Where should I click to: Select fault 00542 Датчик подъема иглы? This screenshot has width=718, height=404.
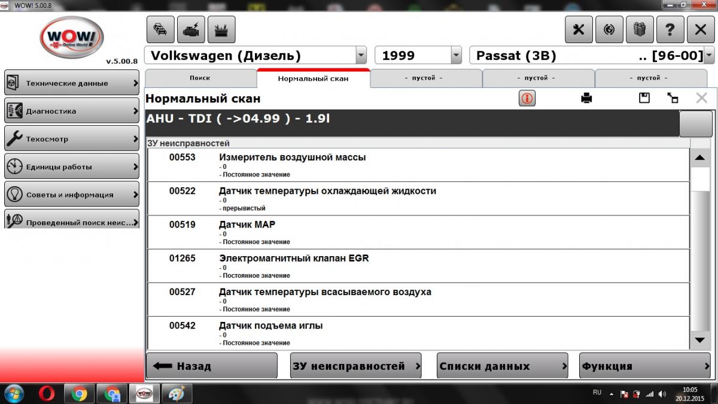coord(418,333)
